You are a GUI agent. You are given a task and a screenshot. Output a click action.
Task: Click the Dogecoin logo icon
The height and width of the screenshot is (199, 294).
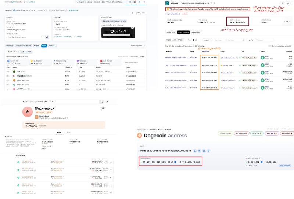pyautogui.click(x=140, y=135)
